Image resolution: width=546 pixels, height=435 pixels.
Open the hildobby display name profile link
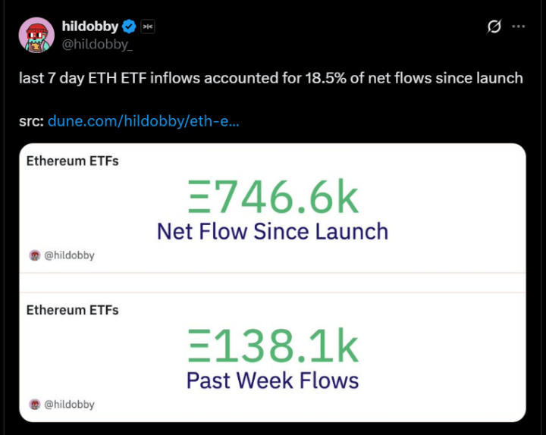(x=89, y=27)
